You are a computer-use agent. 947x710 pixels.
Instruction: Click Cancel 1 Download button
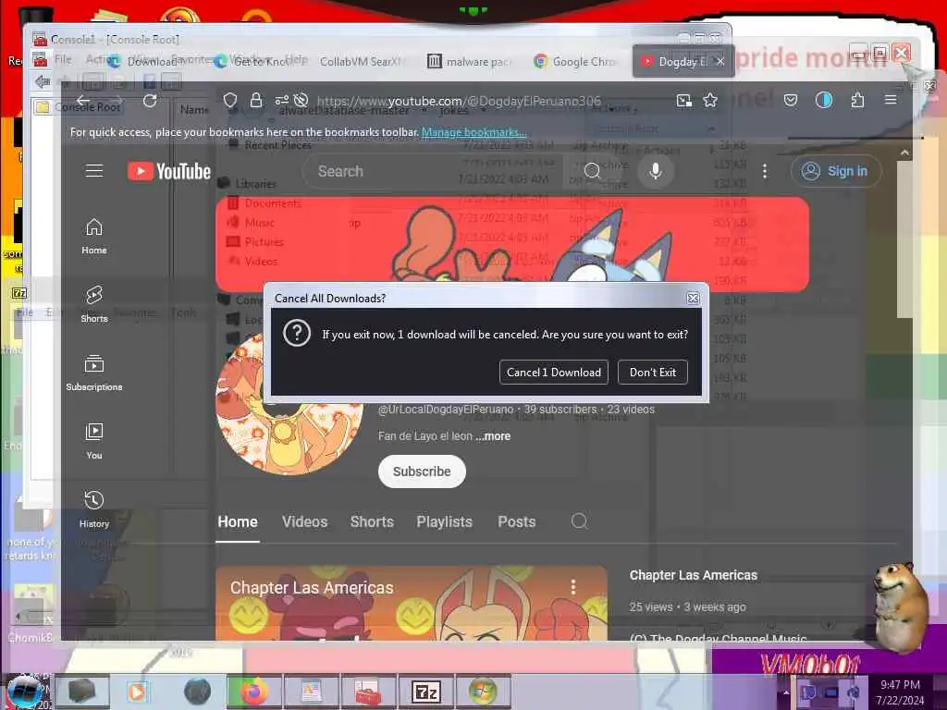[x=554, y=372]
